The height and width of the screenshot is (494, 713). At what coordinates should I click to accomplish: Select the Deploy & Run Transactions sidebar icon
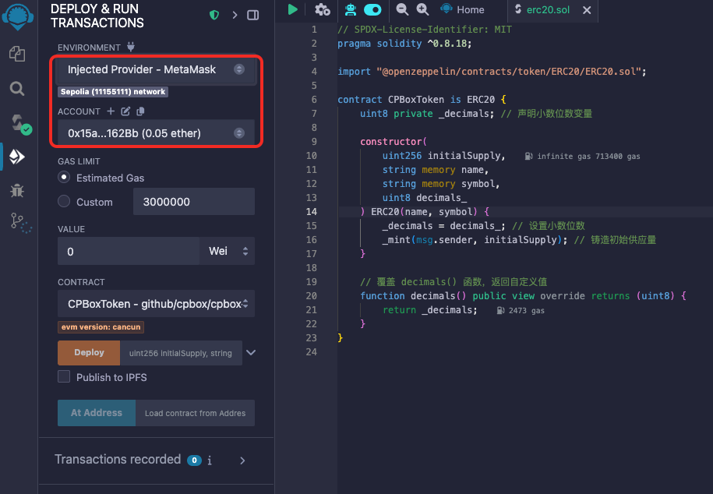(x=17, y=157)
